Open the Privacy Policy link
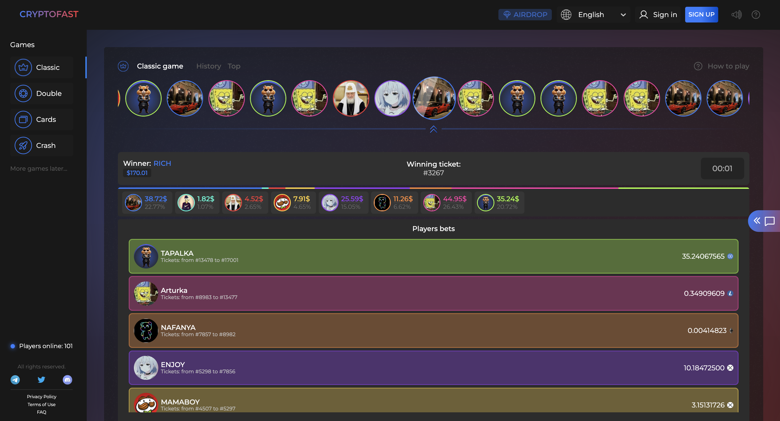Viewport: 780px width, 421px height. 41,397
